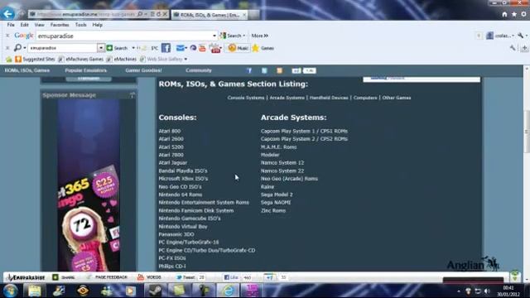This screenshot has height=298, width=530.
Task: Click the Facebook Like button in bottom bar
Action: click(x=231, y=277)
